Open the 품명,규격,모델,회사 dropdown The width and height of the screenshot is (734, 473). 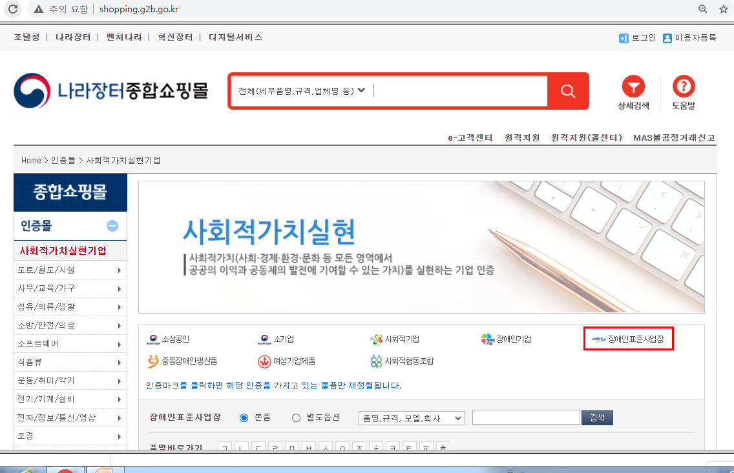[x=412, y=418]
